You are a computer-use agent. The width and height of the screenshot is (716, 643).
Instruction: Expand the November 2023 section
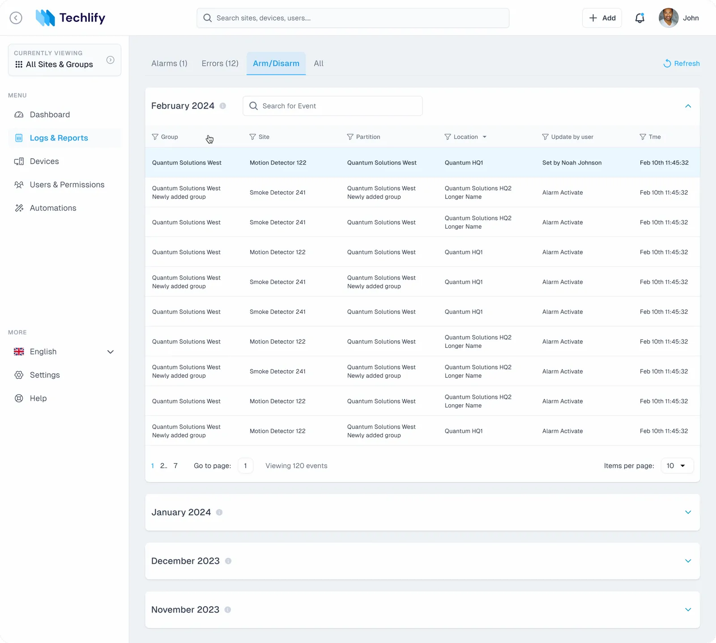688,610
